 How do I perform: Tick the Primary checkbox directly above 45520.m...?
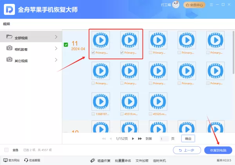[x=150, y=83]
